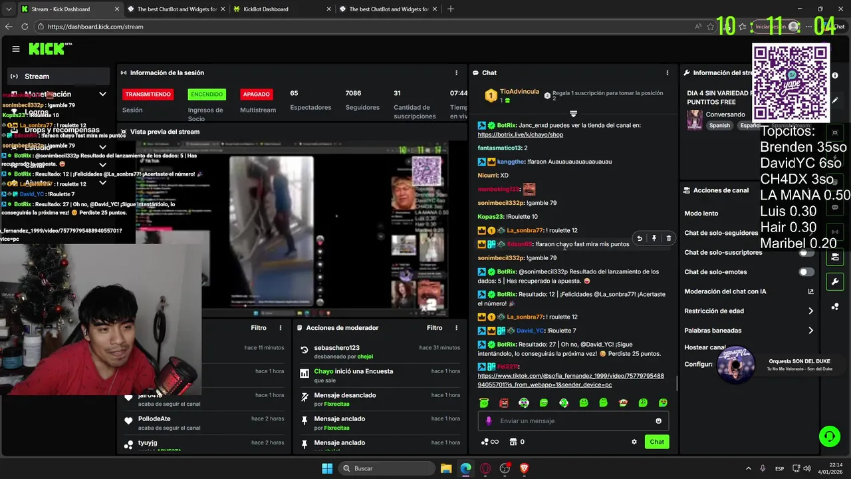Click the dots cluster icon in right sidebar

point(835,307)
